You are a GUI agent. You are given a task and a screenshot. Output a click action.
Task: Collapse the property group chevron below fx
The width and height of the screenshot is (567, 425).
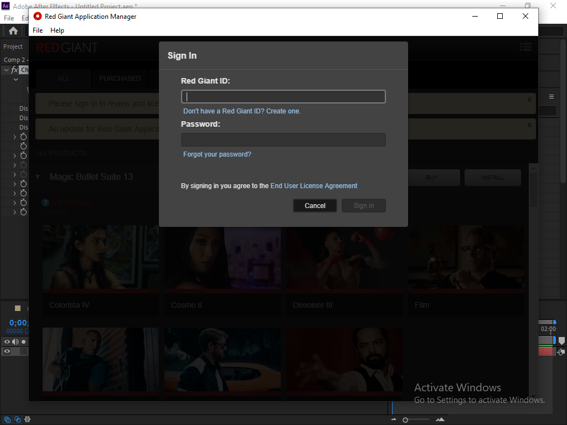16,79
